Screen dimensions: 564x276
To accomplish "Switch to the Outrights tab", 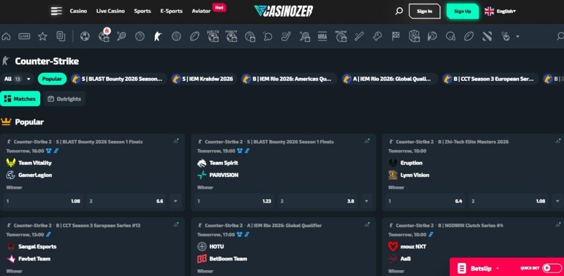I will tap(64, 99).
